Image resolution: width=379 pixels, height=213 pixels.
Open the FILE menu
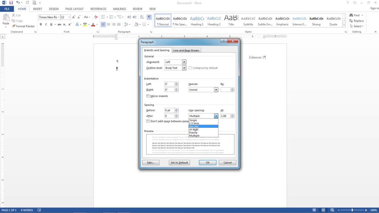click(x=7, y=9)
